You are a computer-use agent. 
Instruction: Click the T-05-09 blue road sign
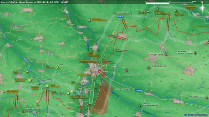coord(138,90)
